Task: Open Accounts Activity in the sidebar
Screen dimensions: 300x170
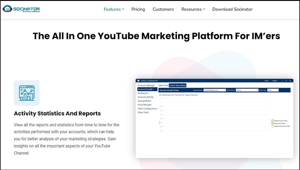Action: 145,97
